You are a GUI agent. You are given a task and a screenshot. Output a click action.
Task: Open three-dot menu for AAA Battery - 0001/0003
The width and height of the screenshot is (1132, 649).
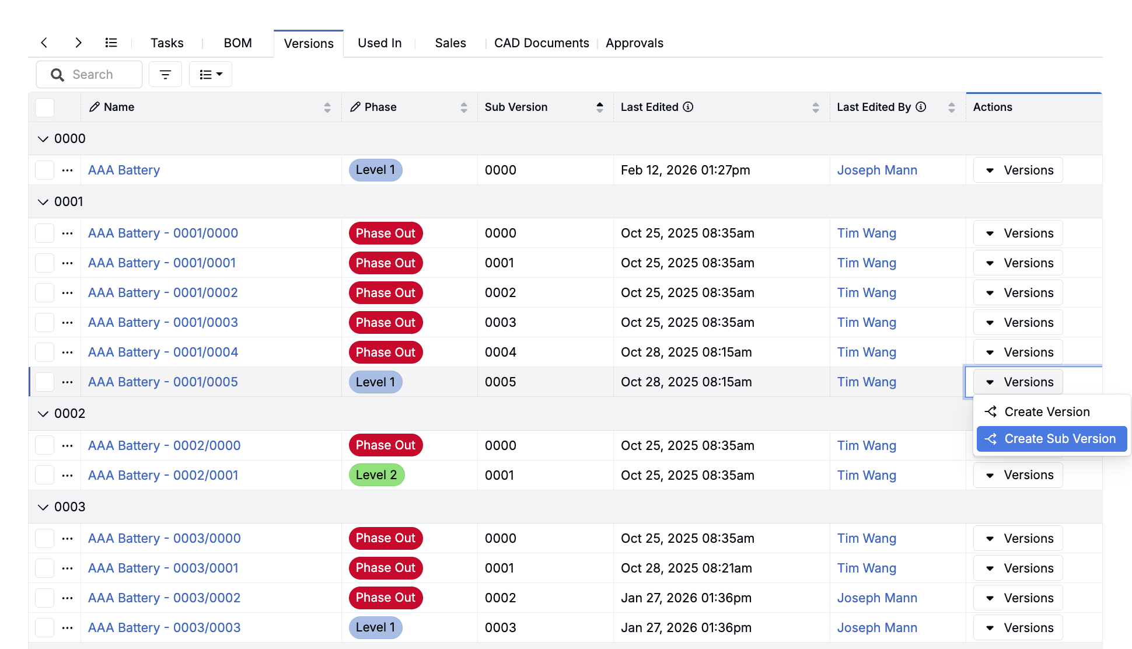pyautogui.click(x=68, y=323)
